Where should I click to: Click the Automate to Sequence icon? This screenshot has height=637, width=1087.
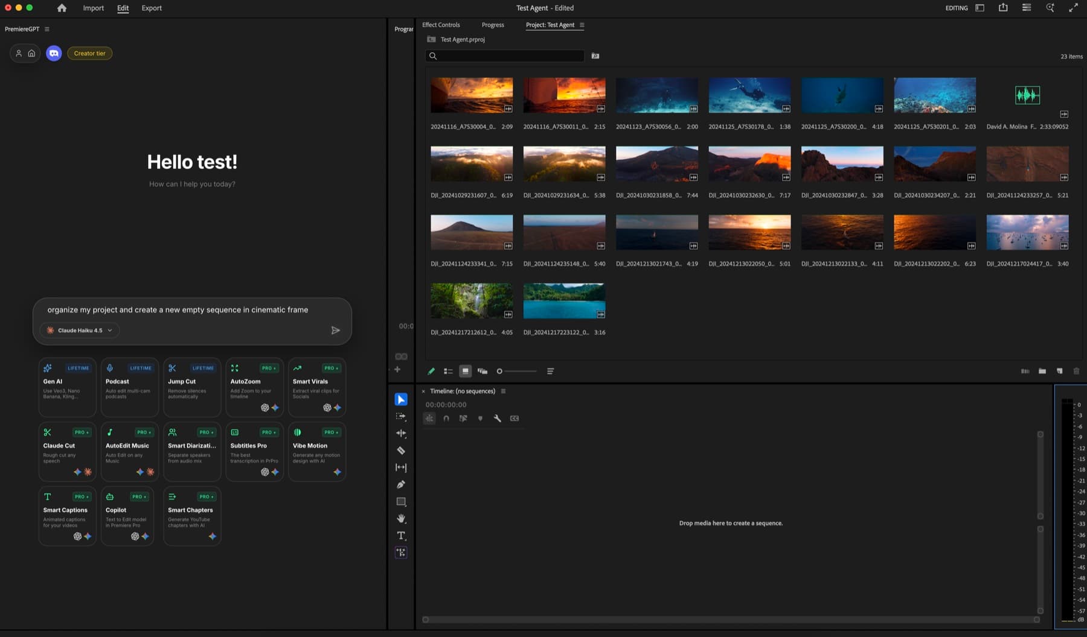[1025, 371]
